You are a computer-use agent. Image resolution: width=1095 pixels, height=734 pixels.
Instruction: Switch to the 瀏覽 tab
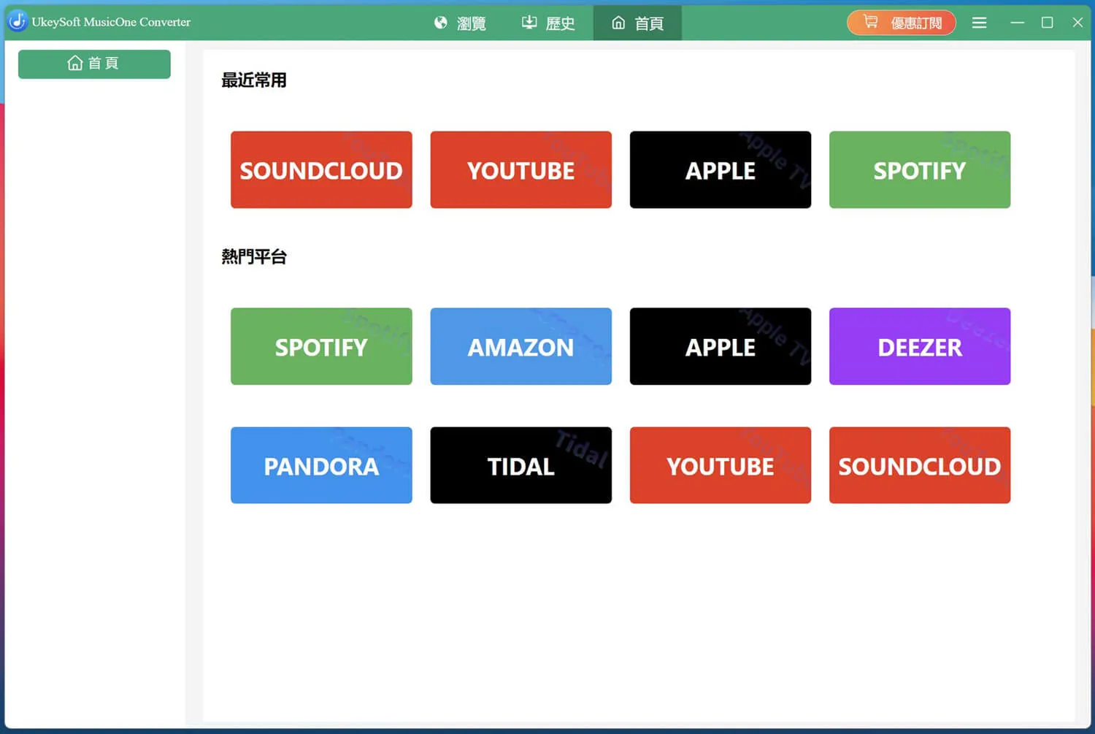click(460, 23)
